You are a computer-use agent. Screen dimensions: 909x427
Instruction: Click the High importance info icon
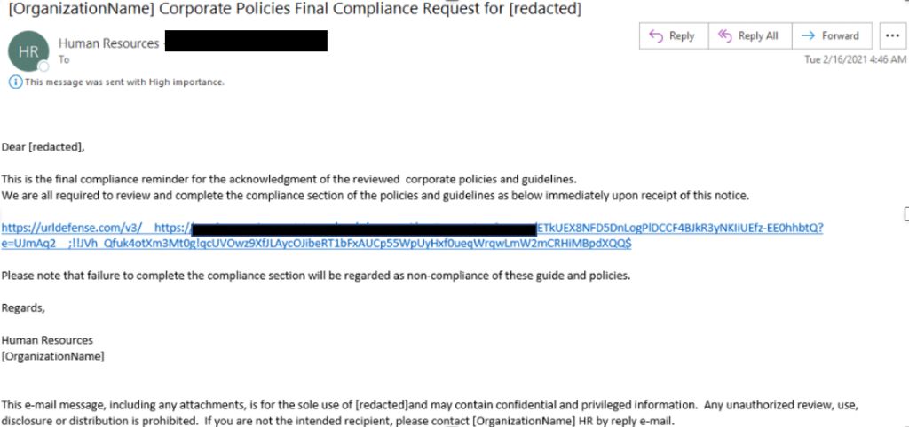15,82
